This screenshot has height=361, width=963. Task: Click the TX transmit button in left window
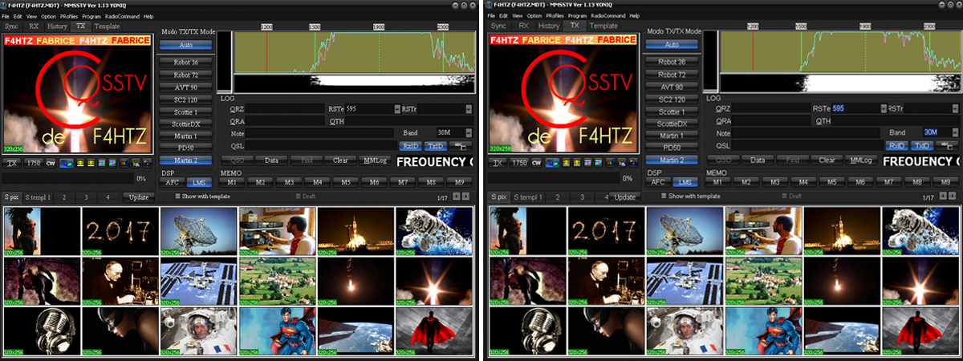pyautogui.click(x=12, y=163)
